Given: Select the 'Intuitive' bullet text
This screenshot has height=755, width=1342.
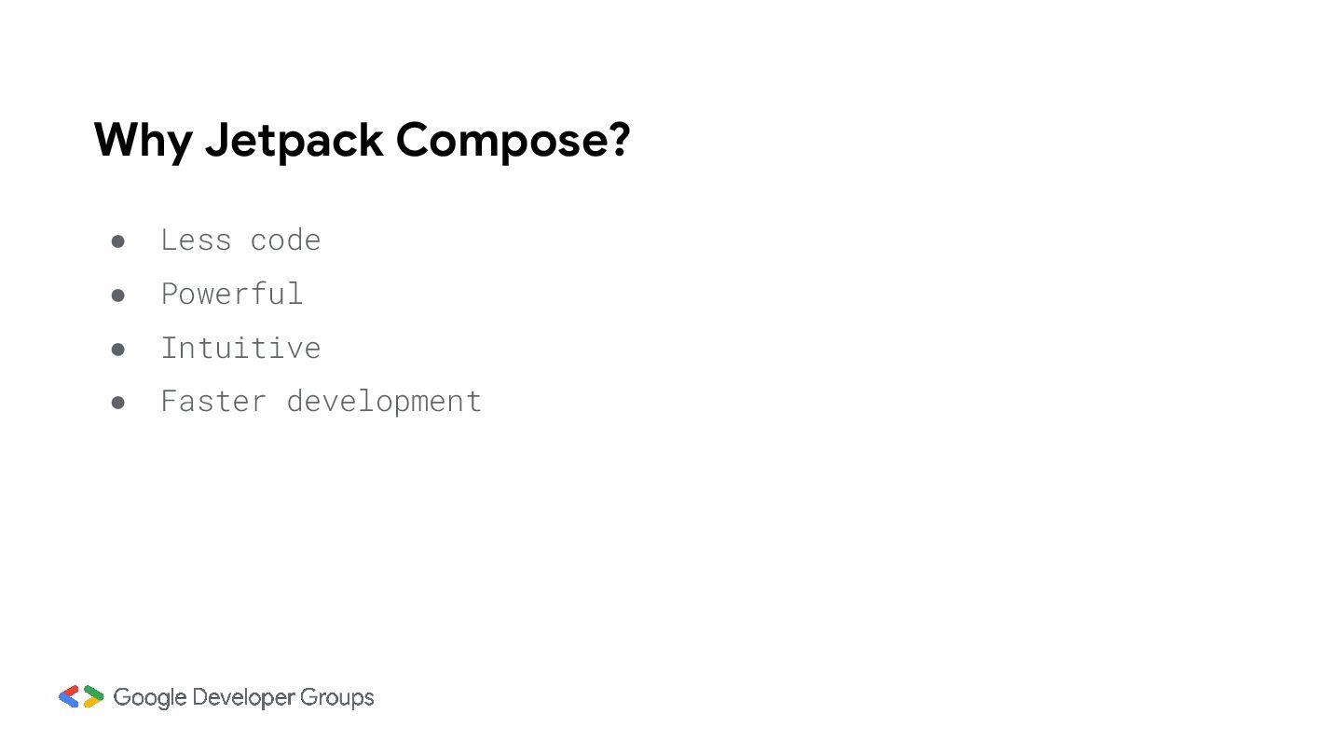Looking at the screenshot, I should (x=240, y=347).
